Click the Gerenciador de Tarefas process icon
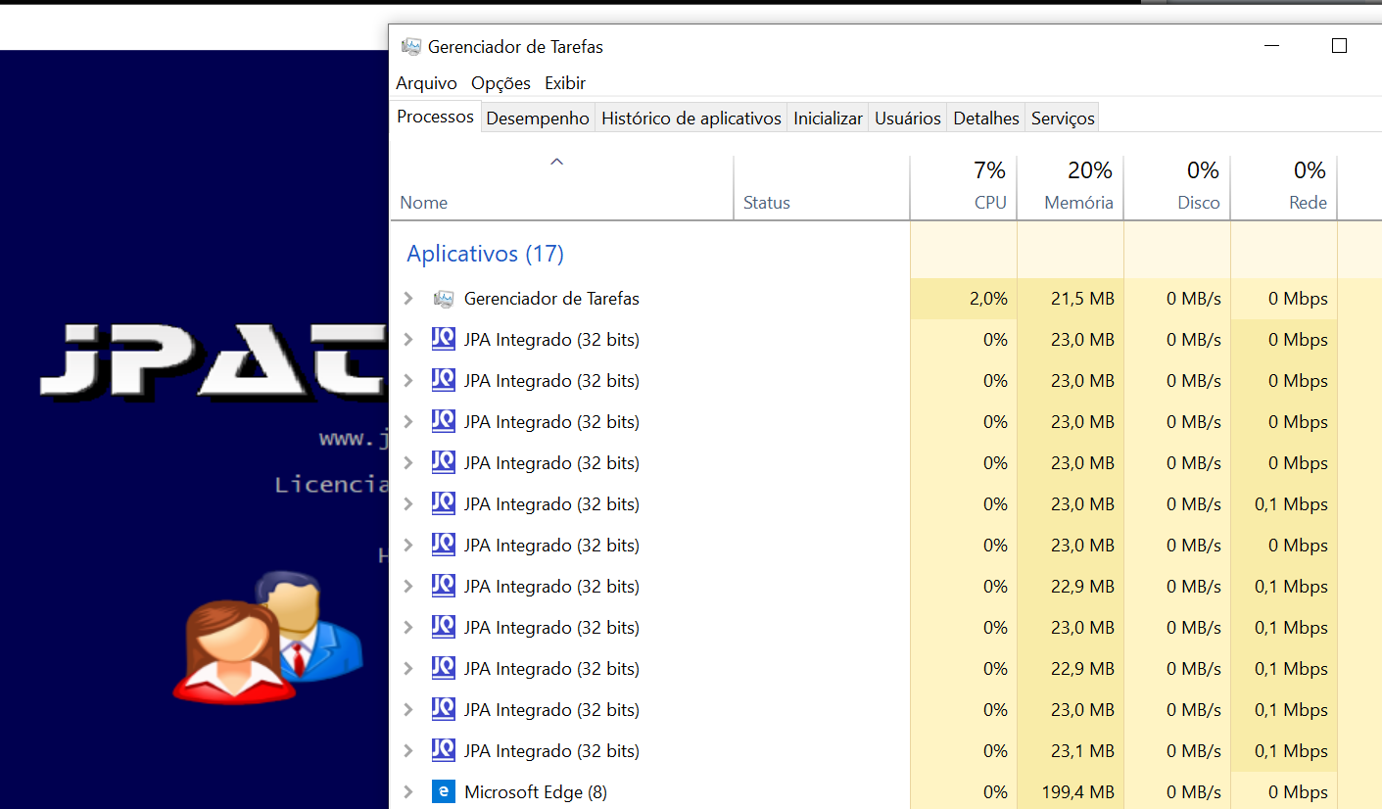 pyautogui.click(x=444, y=299)
